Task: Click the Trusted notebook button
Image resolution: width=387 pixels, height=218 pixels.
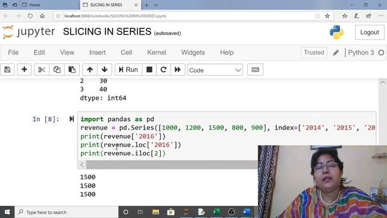Action: [314, 53]
